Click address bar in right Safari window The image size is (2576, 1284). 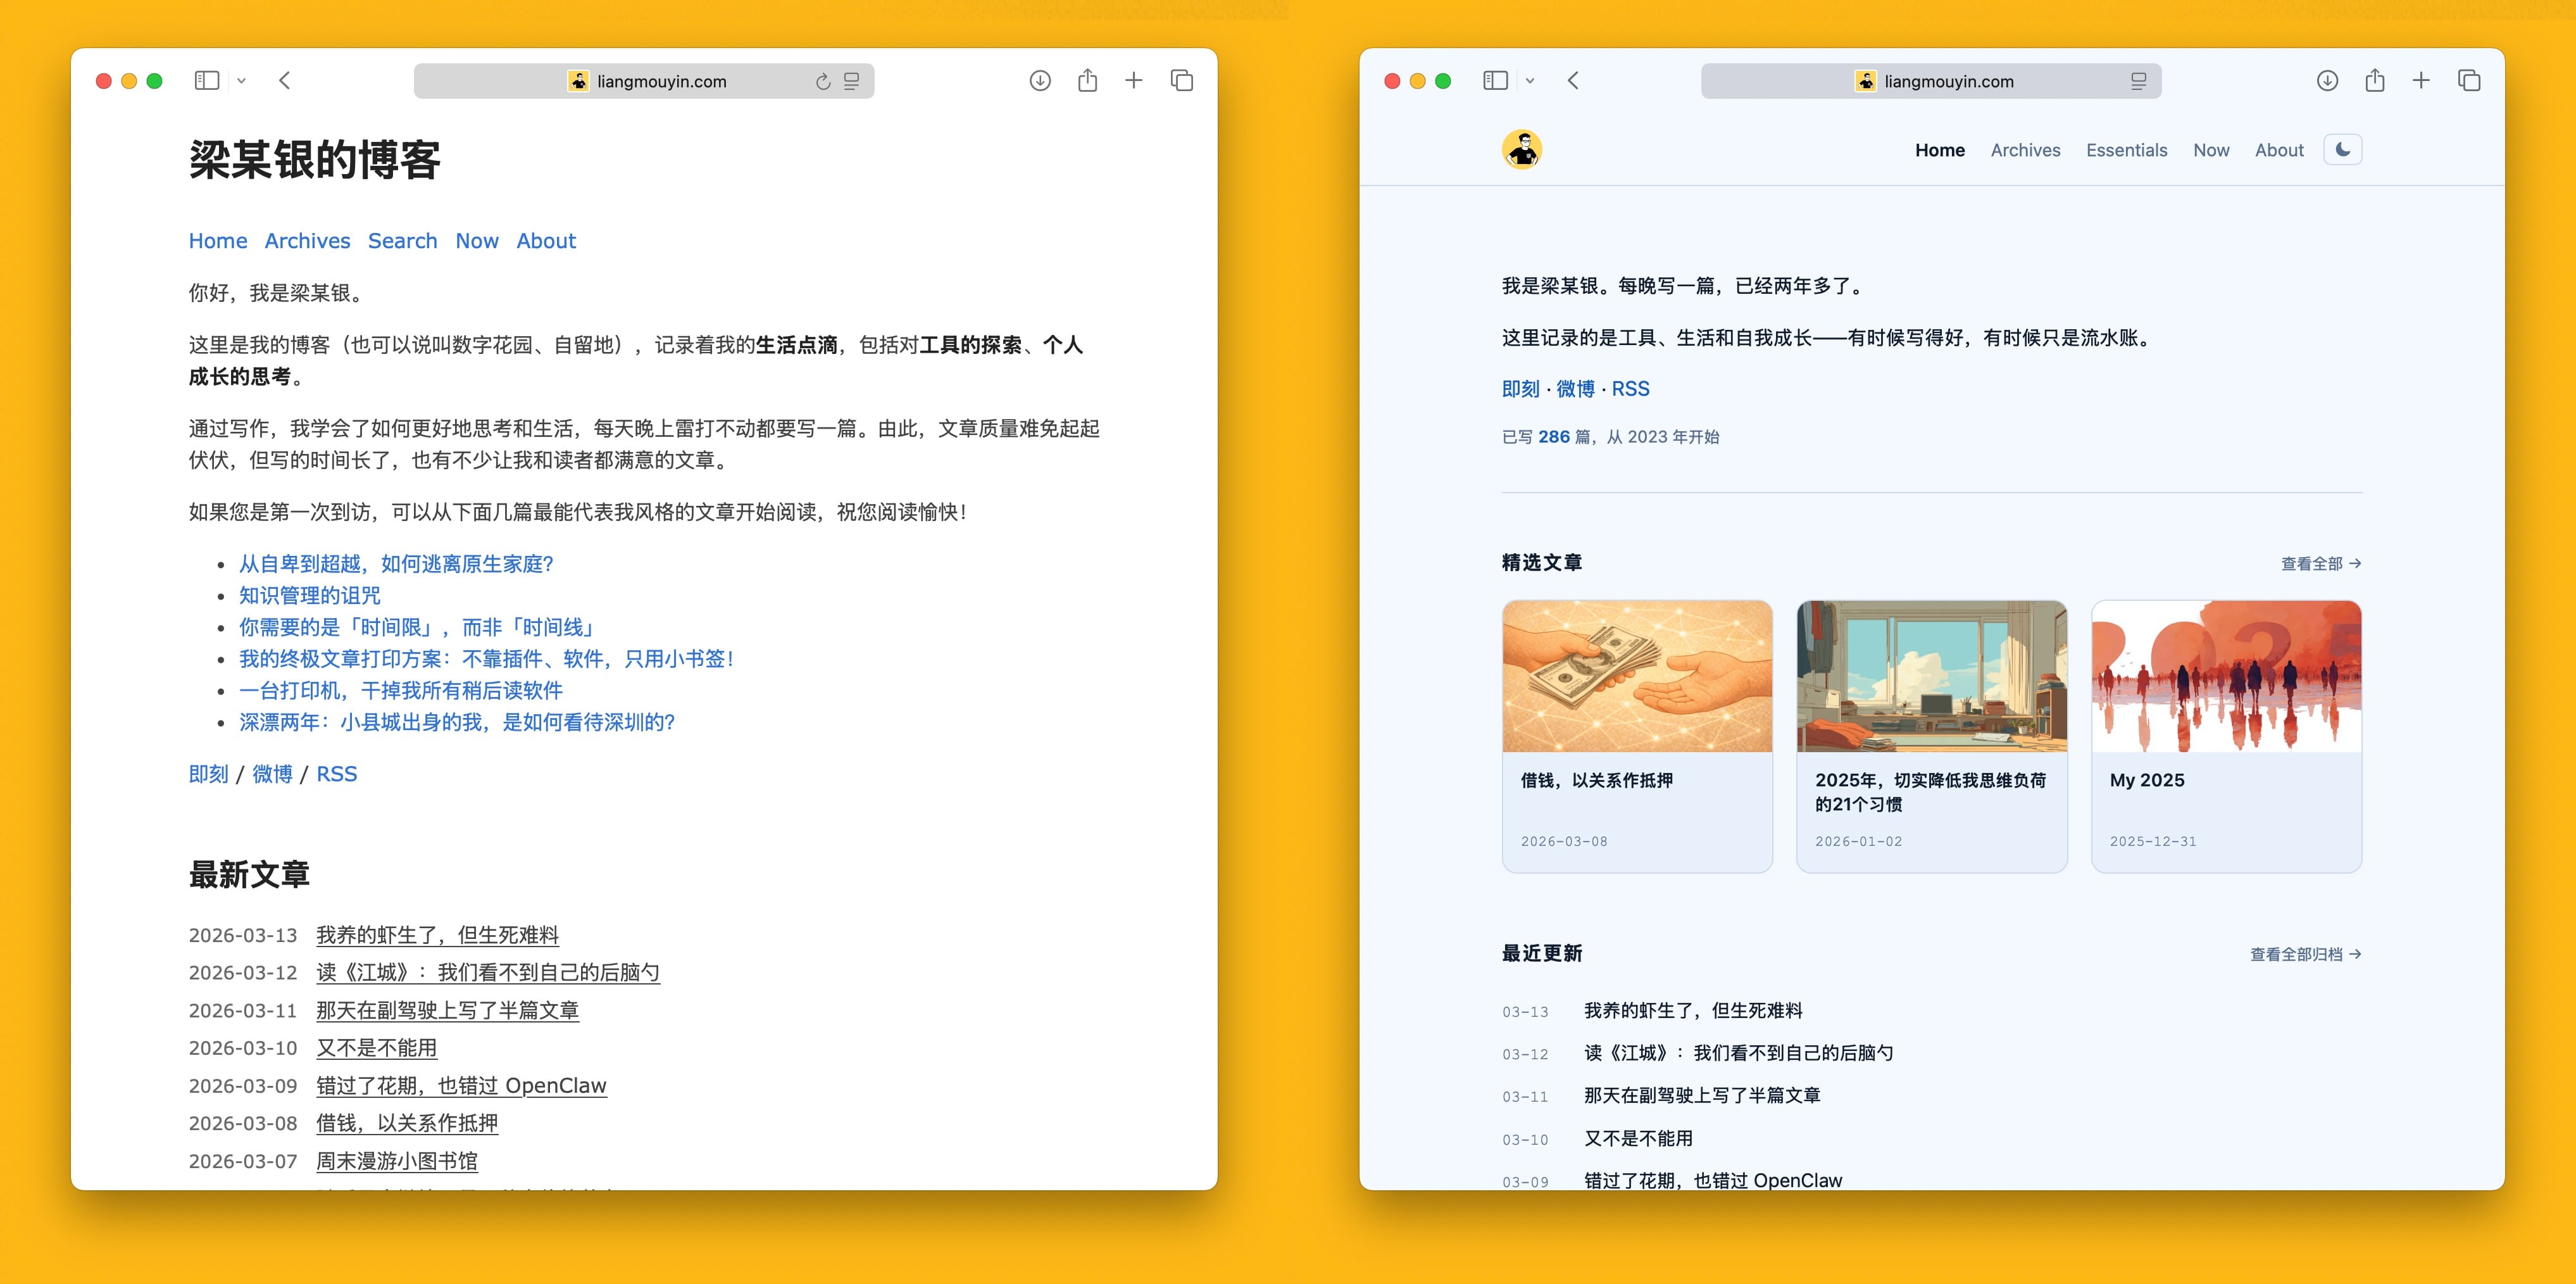click(1931, 81)
